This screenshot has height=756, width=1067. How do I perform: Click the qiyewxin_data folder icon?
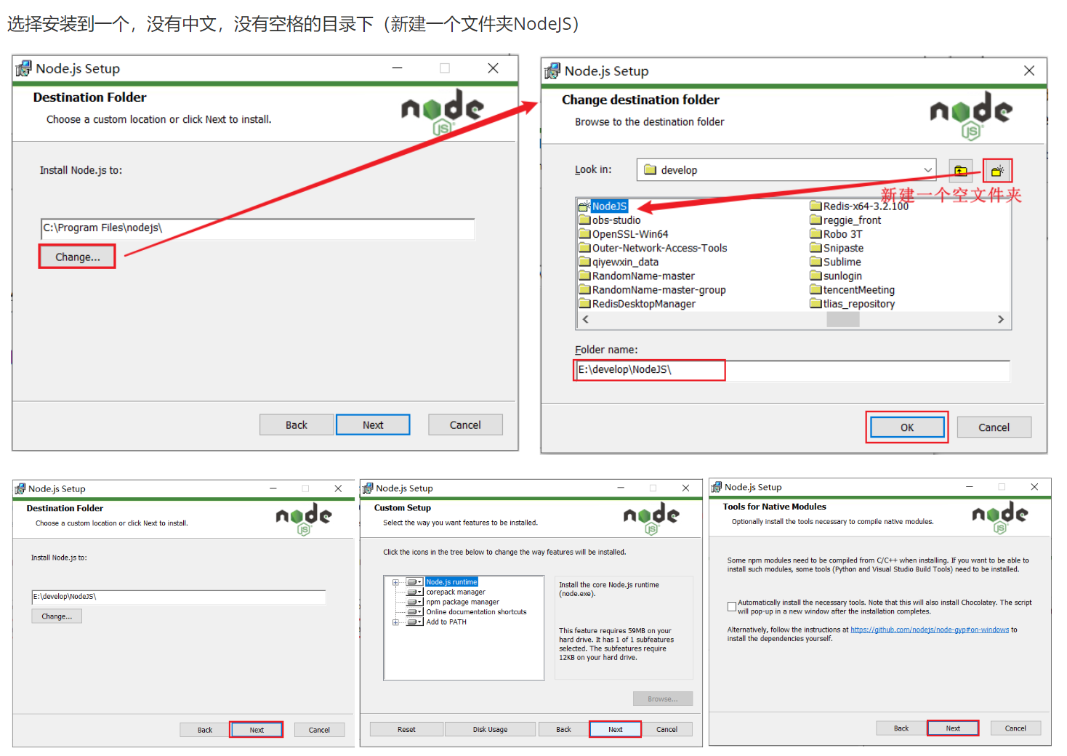584,262
